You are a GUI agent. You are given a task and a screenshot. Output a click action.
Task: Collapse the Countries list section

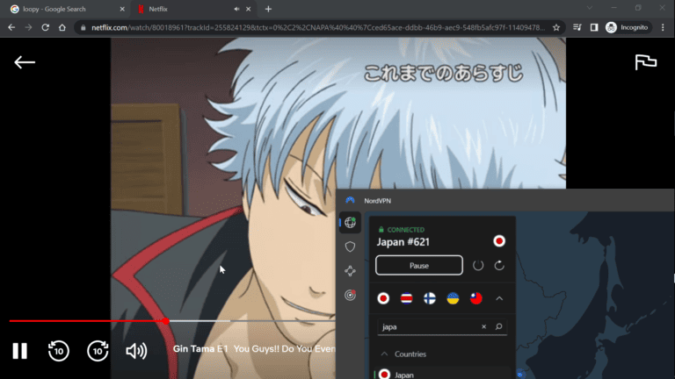point(384,354)
